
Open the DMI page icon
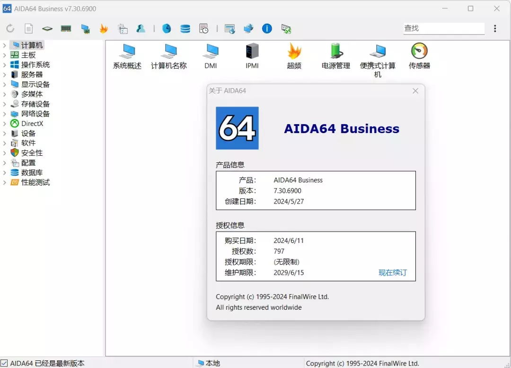(211, 56)
